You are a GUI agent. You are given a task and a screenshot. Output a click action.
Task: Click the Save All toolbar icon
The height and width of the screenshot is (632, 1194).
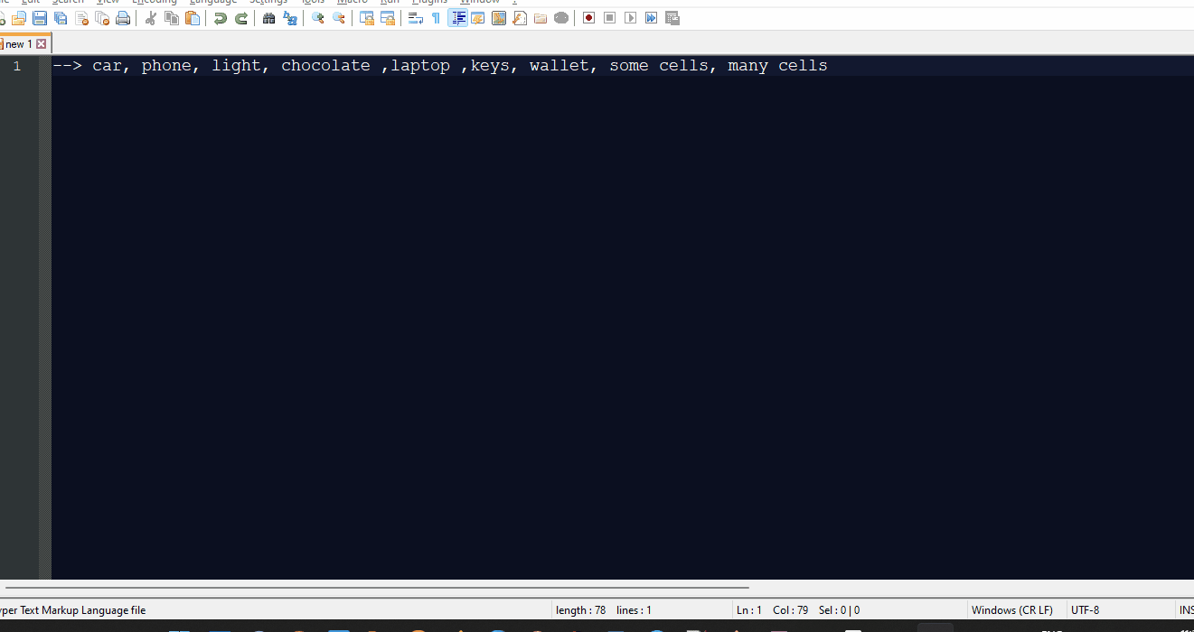click(61, 18)
